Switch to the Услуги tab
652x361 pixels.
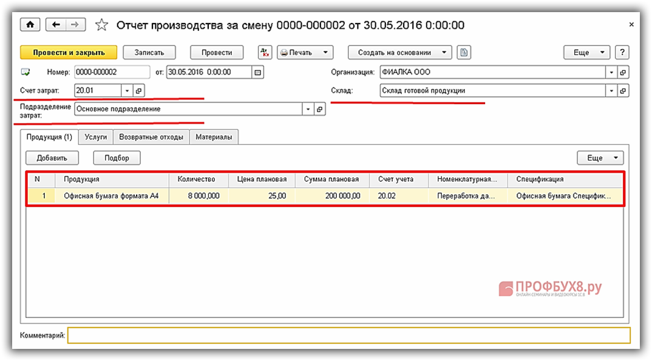(96, 137)
